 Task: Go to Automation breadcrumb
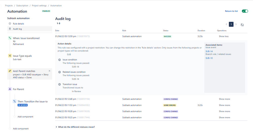click(56, 6)
